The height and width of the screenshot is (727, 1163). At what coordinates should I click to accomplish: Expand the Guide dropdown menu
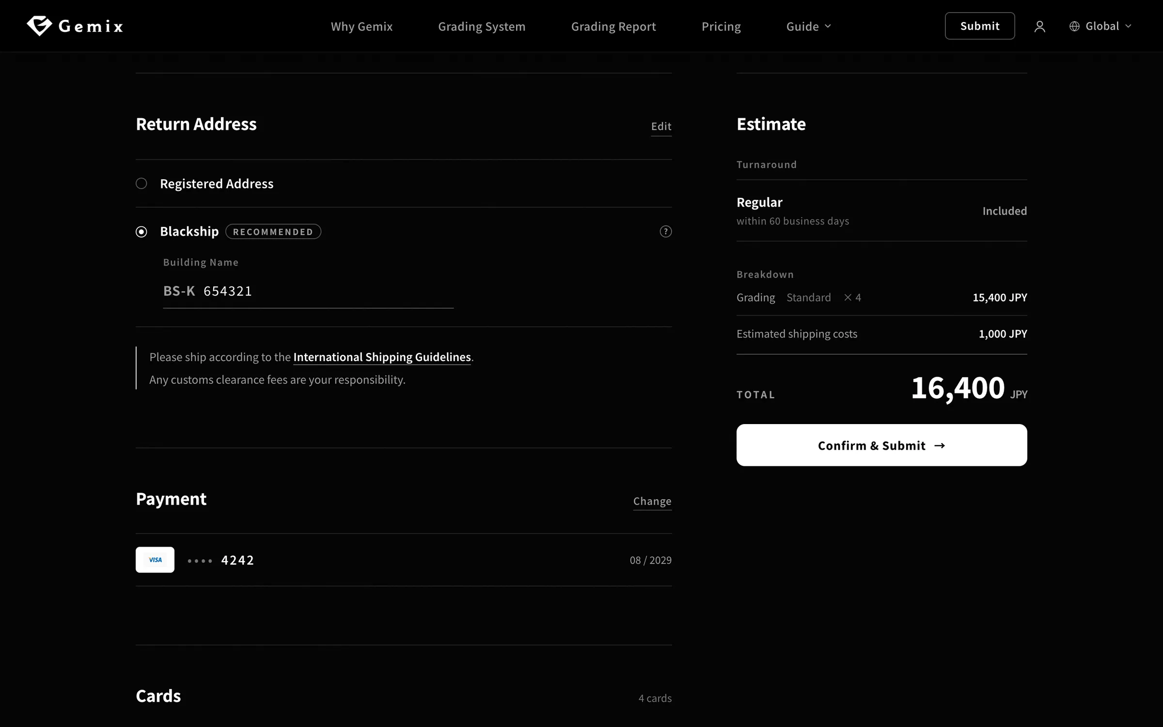[x=808, y=26]
